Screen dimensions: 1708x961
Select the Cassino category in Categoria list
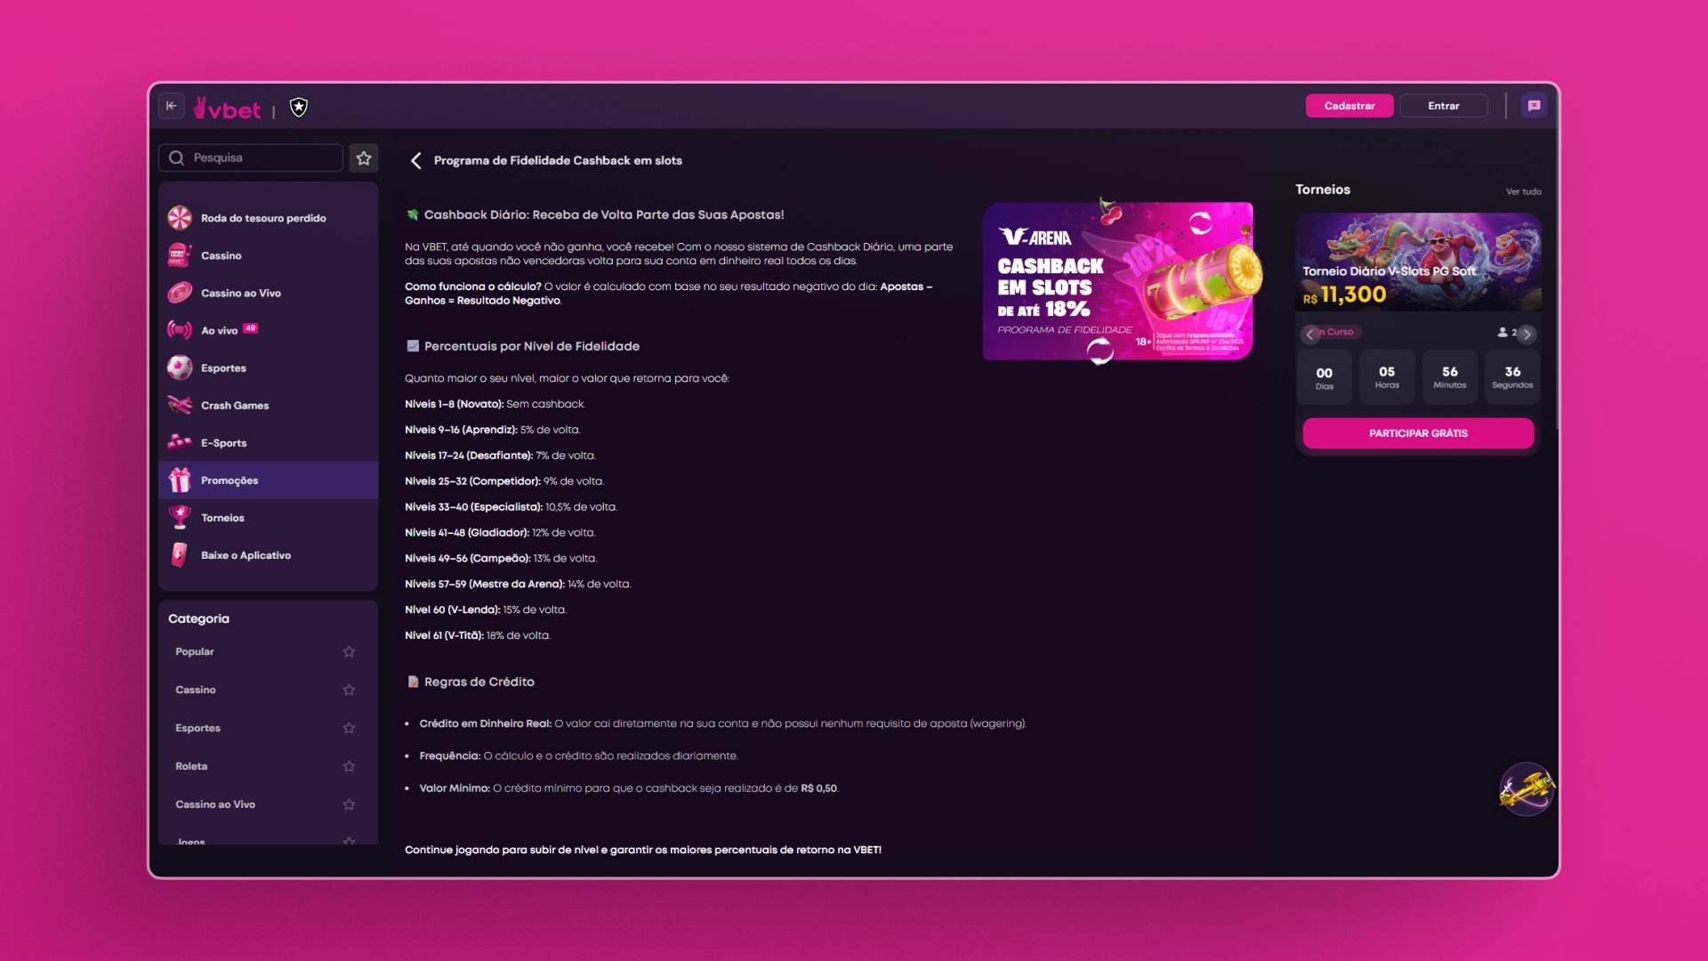[x=196, y=690]
